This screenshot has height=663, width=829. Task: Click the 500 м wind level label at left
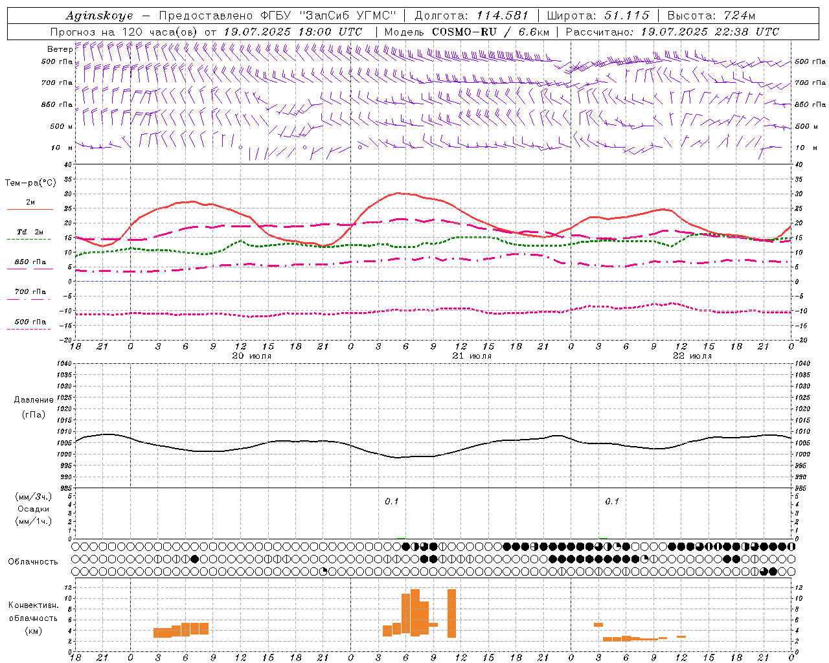click(62, 126)
